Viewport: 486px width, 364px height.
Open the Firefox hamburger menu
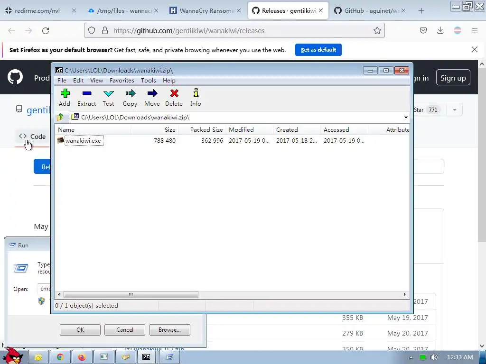[475, 30]
